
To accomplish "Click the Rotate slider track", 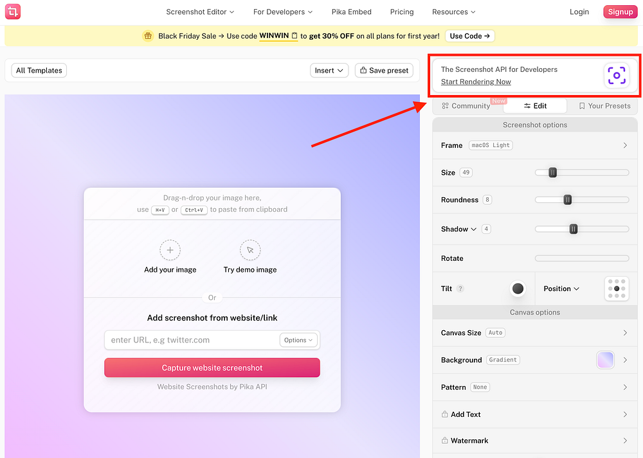I will (x=582, y=258).
